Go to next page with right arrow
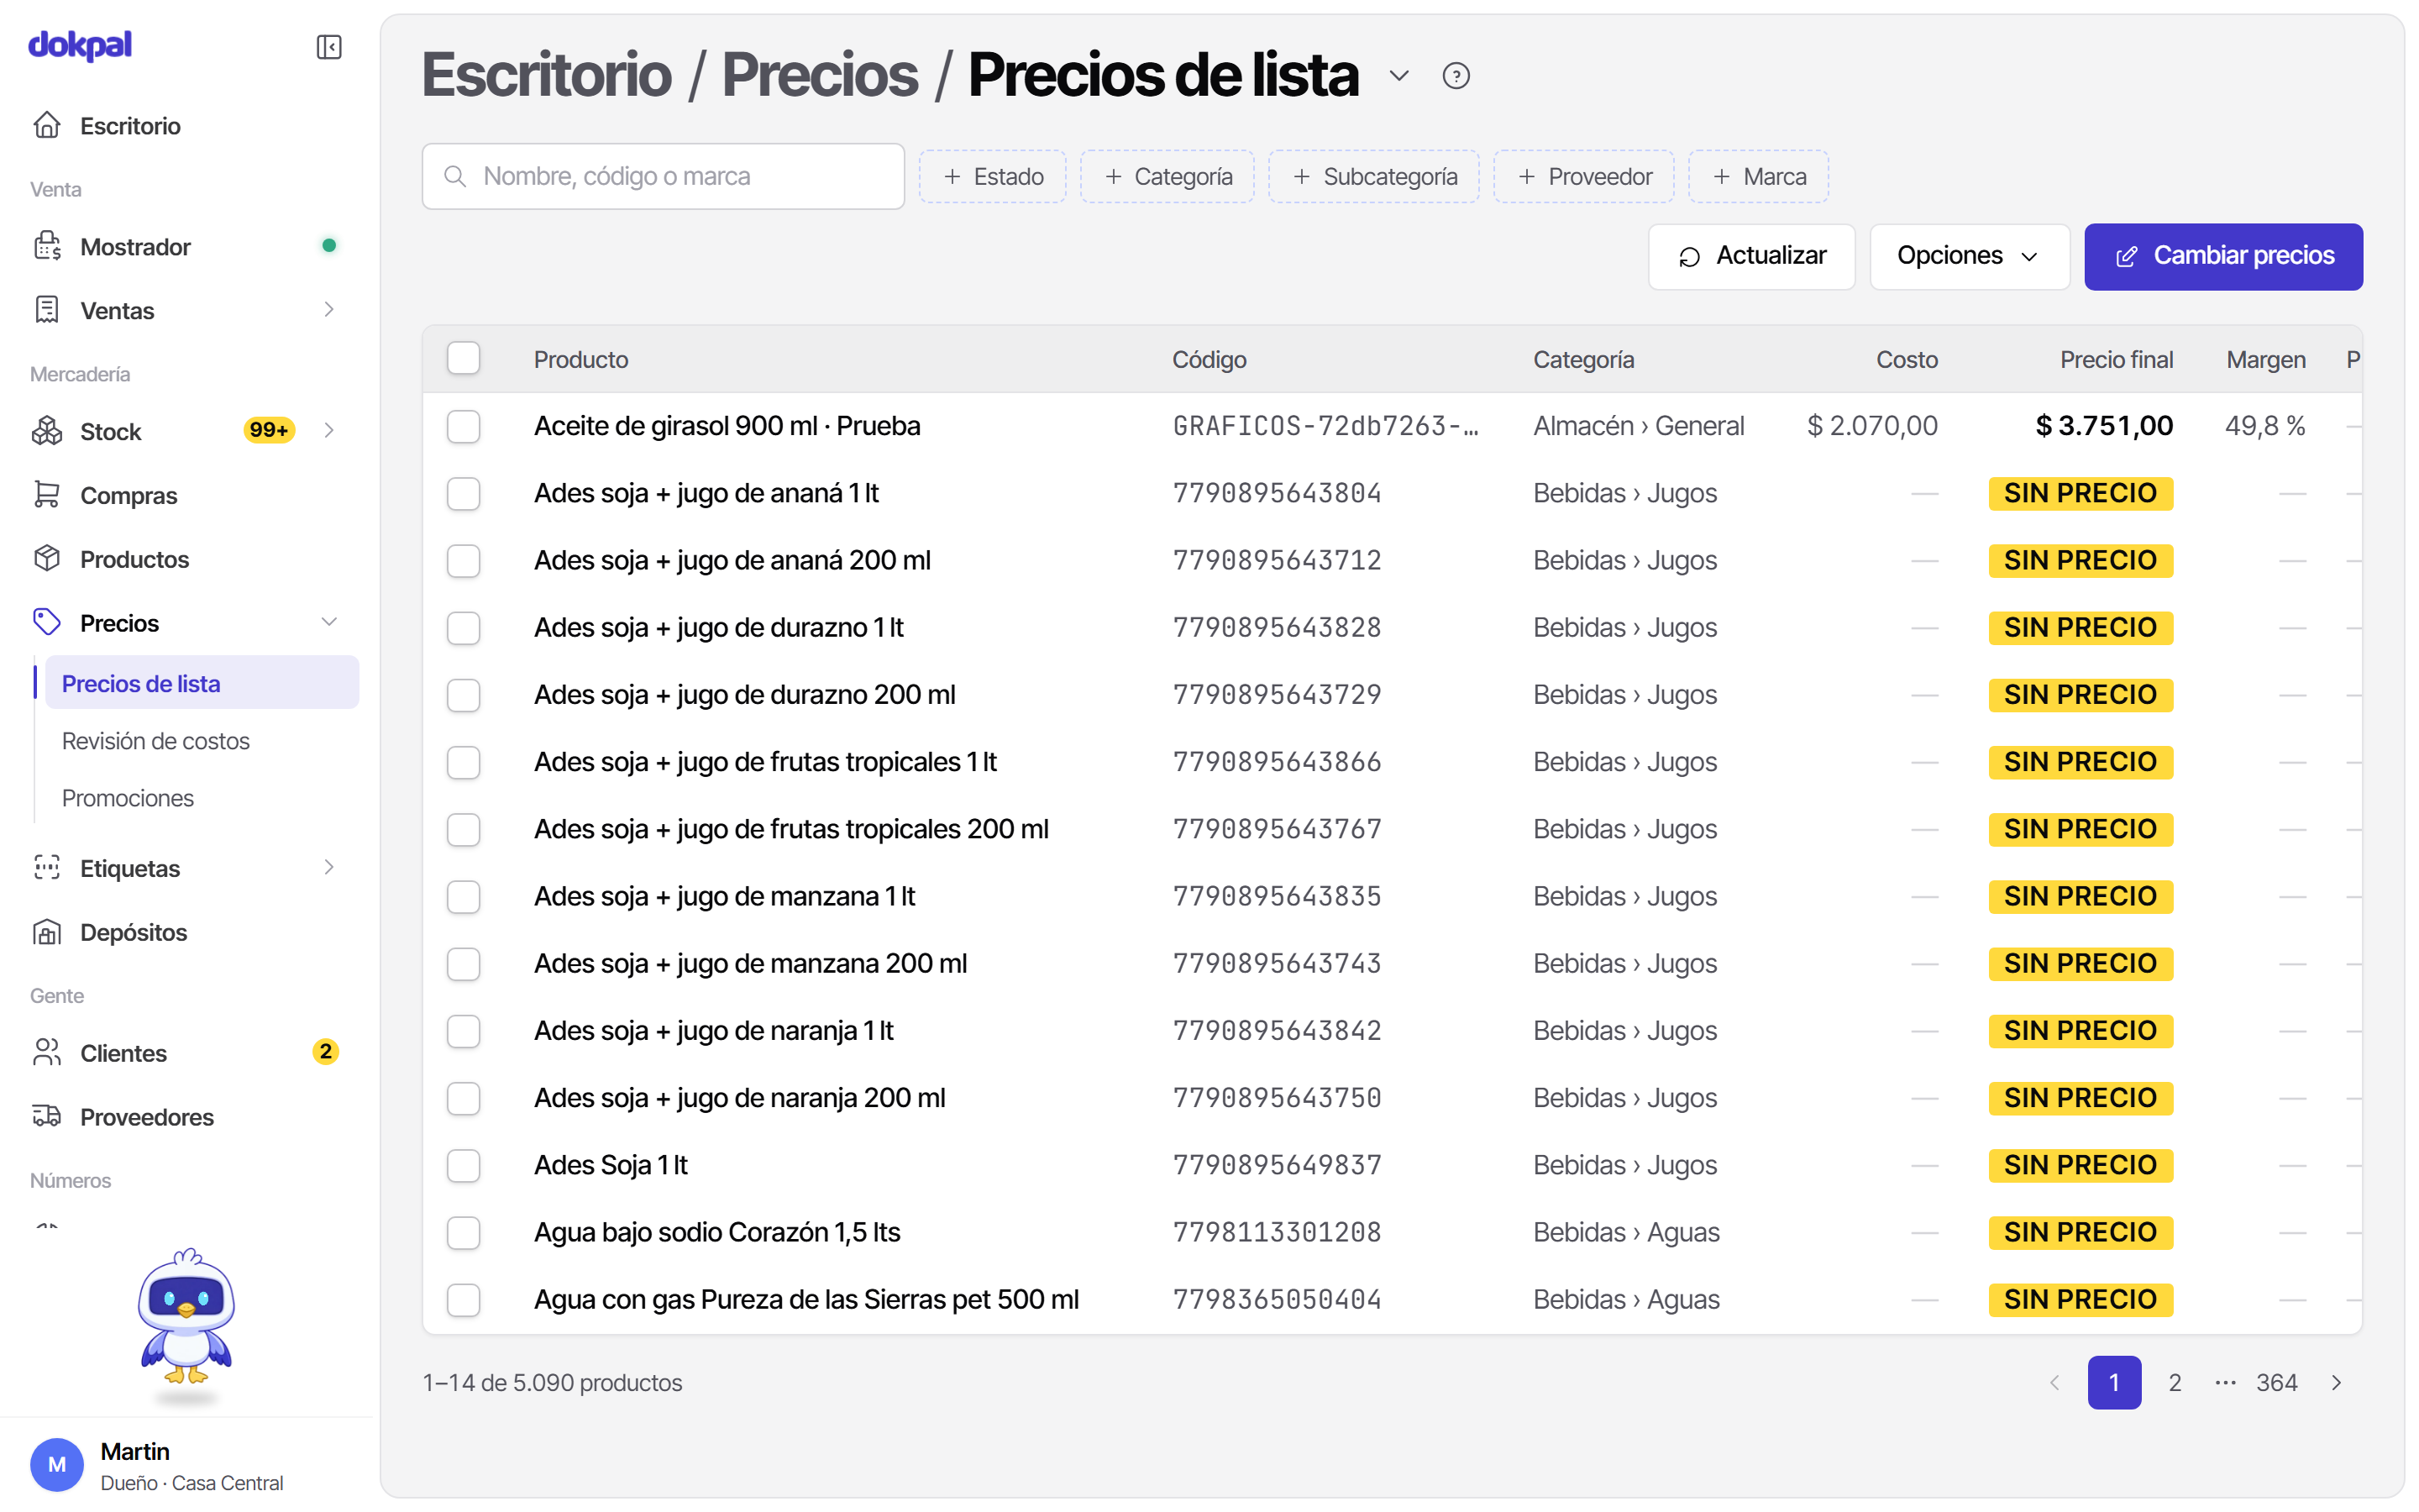Image resolution: width=2419 pixels, height=1512 pixels. point(2336,1382)
